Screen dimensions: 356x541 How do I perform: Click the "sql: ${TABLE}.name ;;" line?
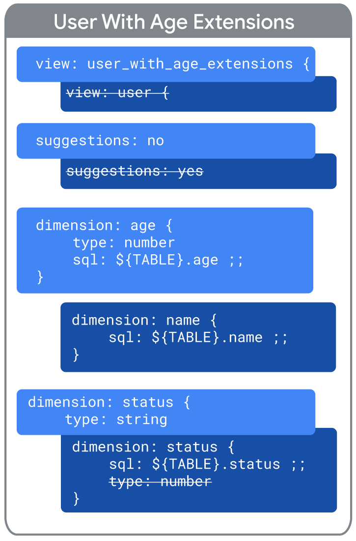click(x=198, y=337)
